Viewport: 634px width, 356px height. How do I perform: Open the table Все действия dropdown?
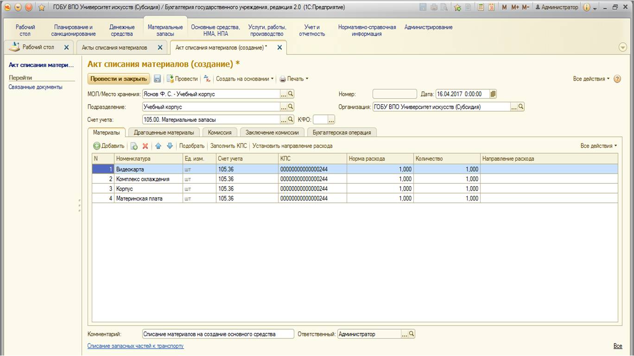click(599, 146)
